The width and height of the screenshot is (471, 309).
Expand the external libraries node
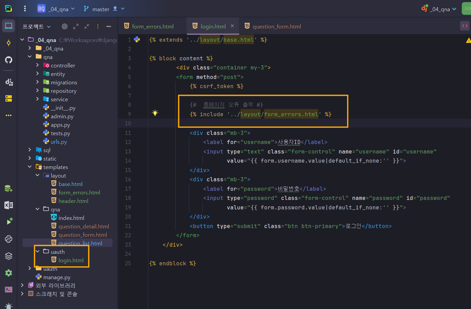[22, 285]
